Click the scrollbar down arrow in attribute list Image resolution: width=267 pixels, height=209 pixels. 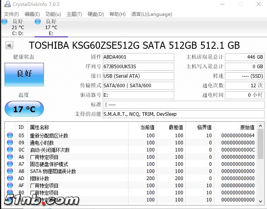260,201
